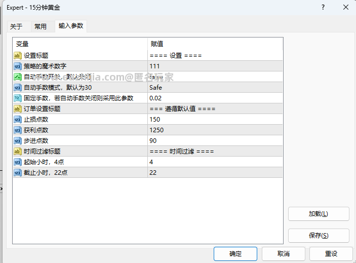This screenshot has height=263, width=356.
Task: Reset parameters with 重设 button
Action: pos(331,254)
